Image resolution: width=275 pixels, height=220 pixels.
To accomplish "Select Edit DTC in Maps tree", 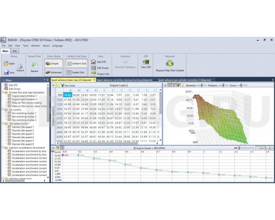I will click(x=11, y=85).
